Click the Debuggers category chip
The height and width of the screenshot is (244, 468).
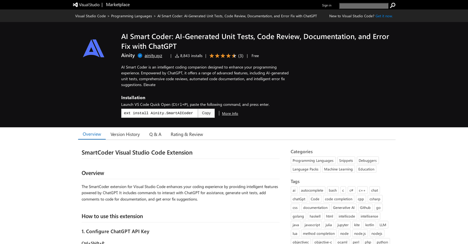point(367,161)
